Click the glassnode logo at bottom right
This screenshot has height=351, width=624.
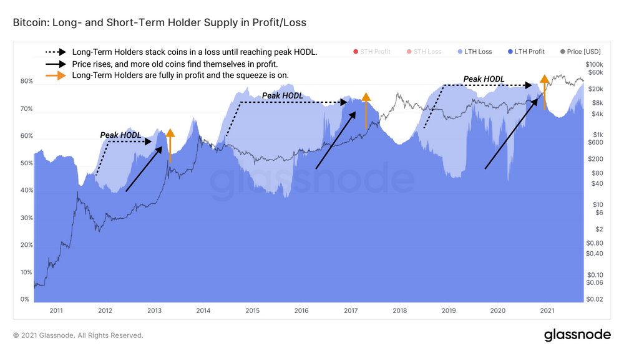click(577, 335)
